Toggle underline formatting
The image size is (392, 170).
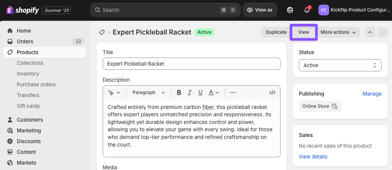pos(200,92)
